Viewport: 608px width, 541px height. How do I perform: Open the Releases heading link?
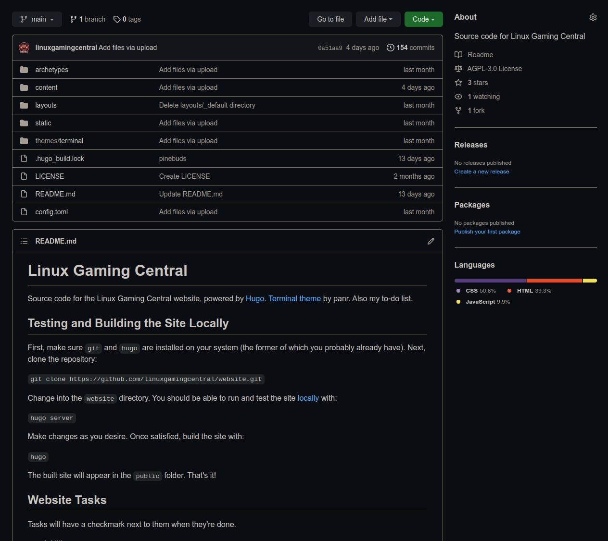pos(471,145)
